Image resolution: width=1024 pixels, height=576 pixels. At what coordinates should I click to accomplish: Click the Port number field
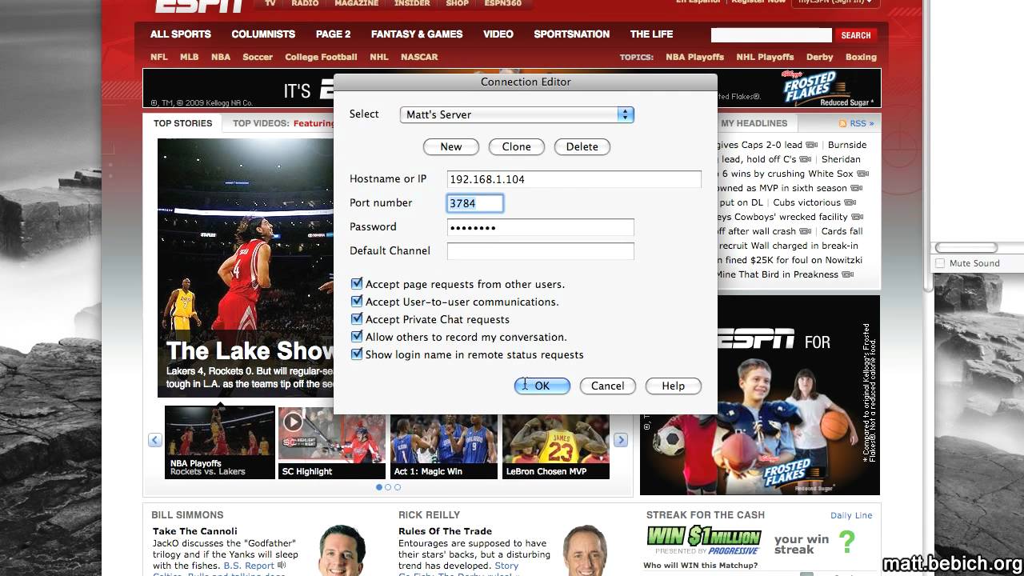[475, 203]
